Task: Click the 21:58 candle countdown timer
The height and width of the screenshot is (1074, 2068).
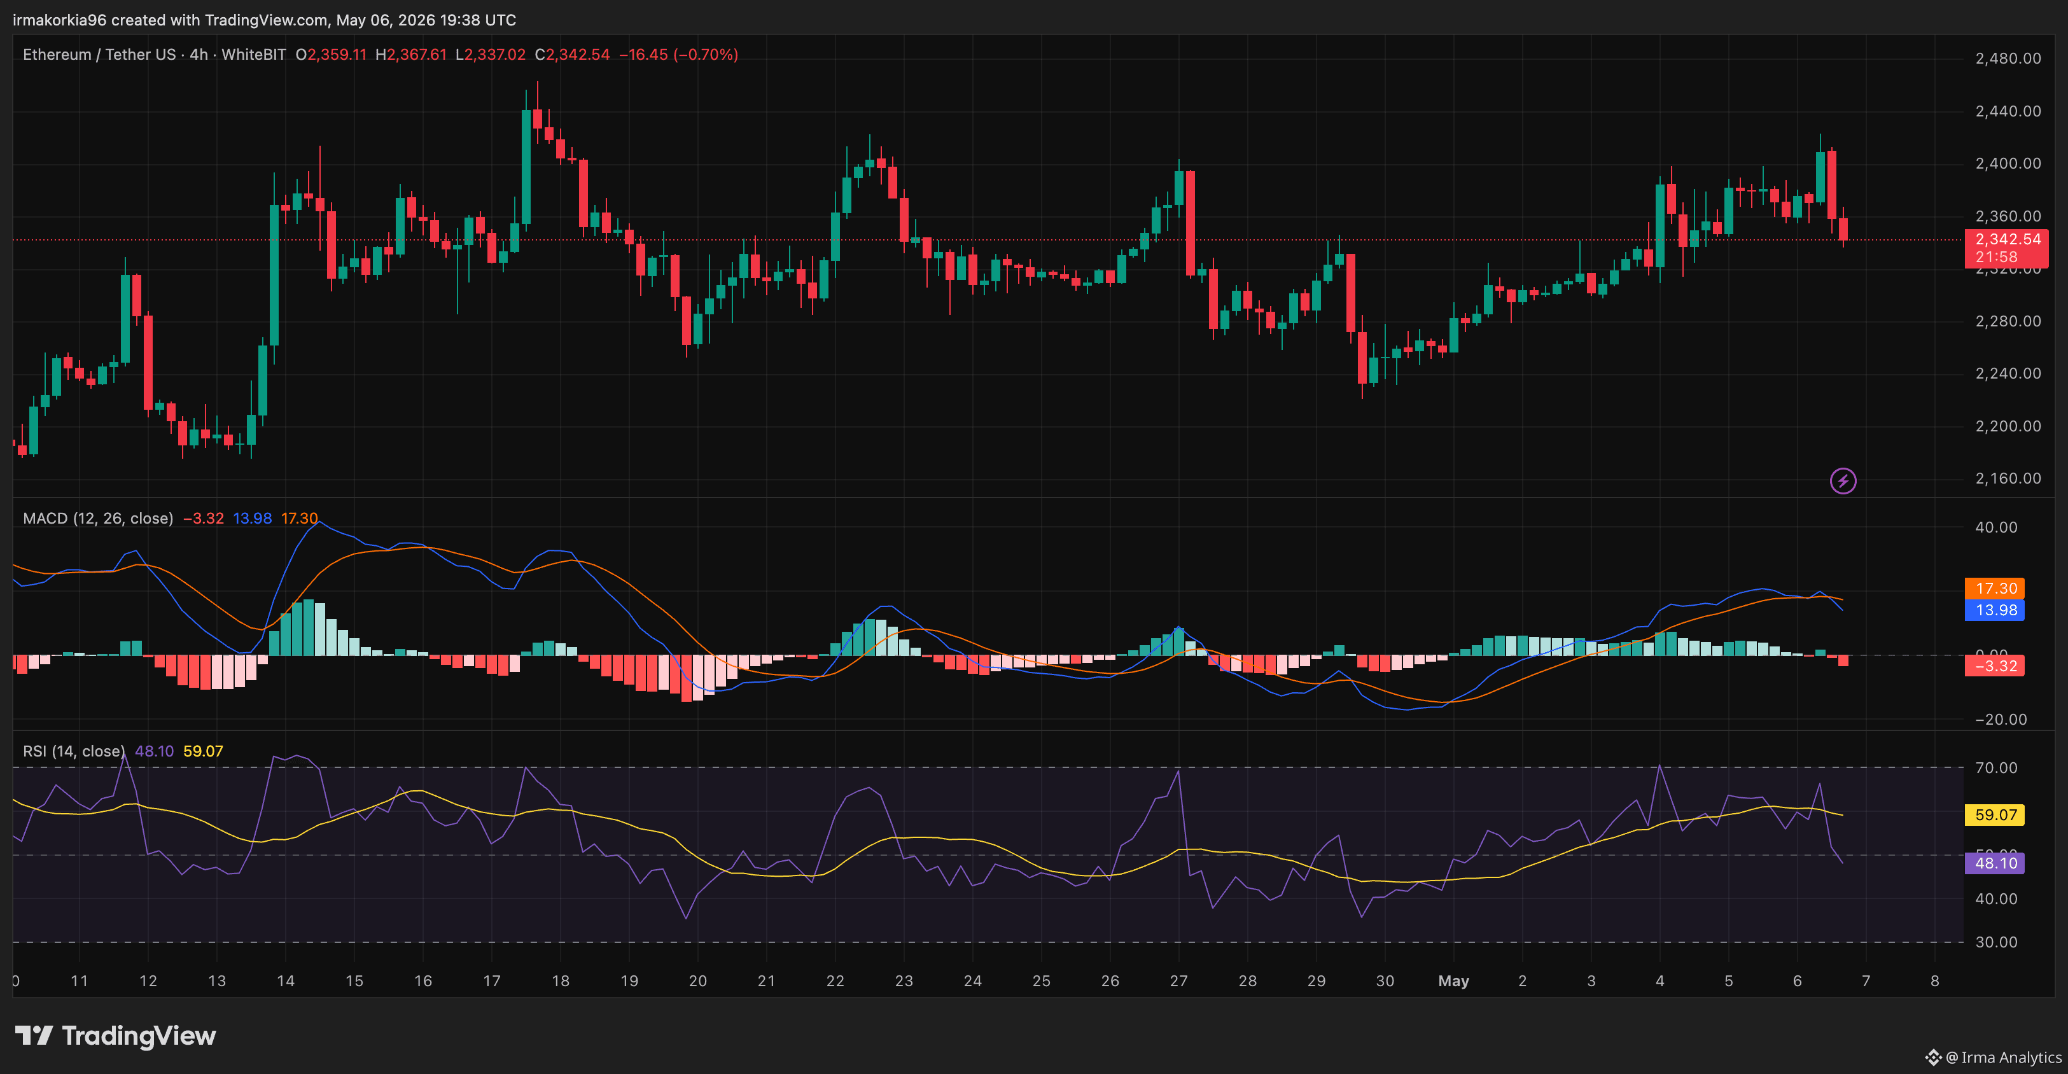Action: pos(1997,257)
